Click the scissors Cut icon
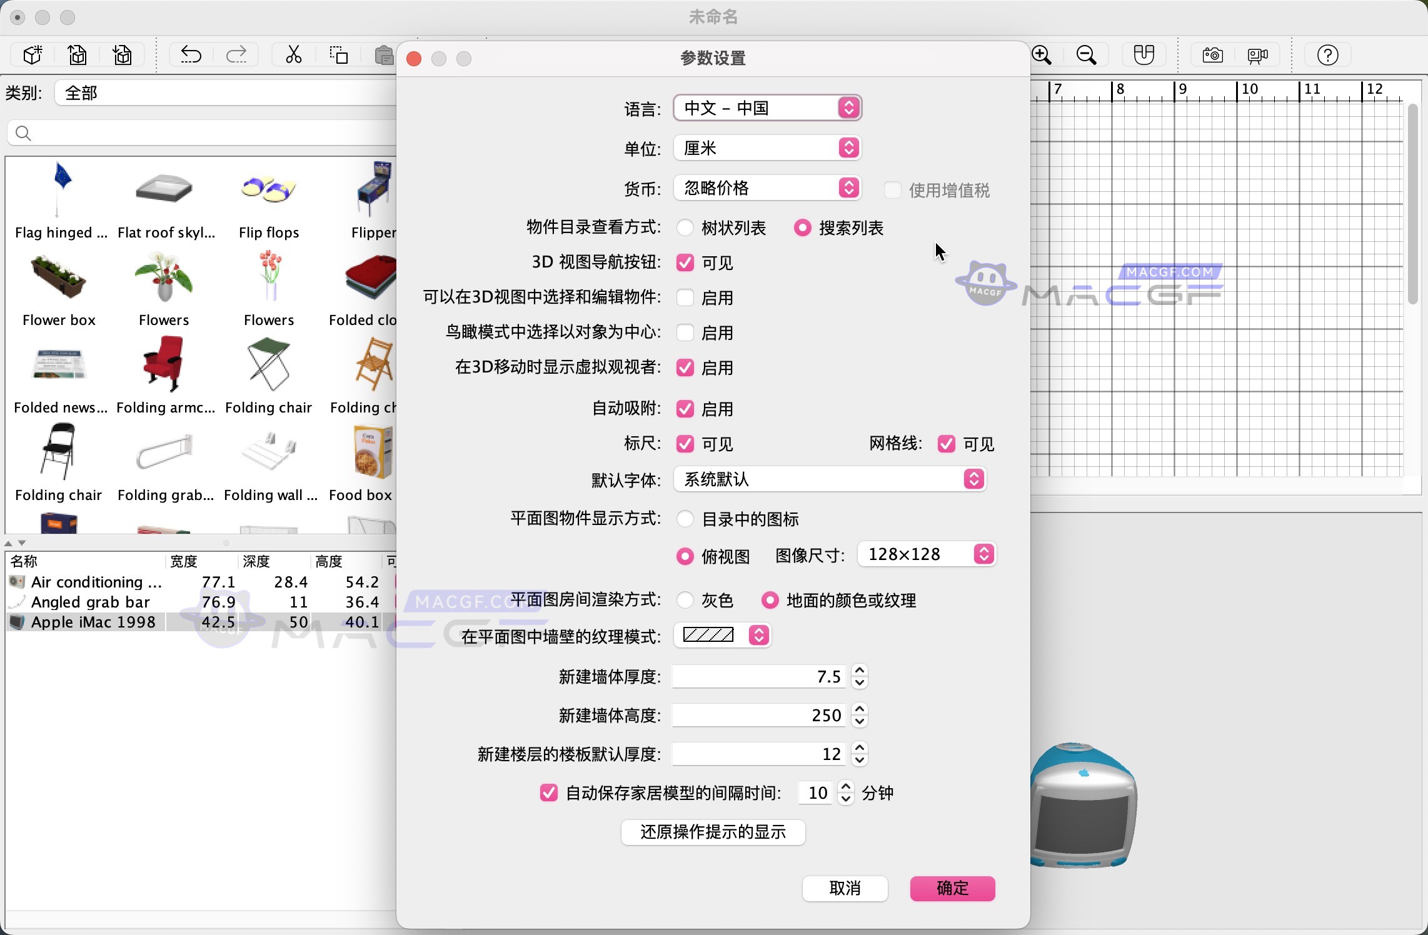The image size is (1428, 935). point(293,55)
